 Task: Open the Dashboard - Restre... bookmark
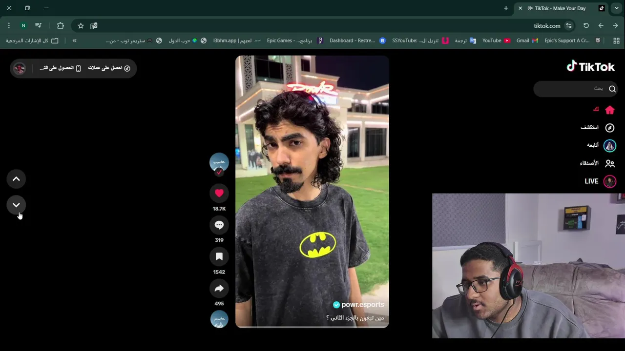click(x=357, y=40)
